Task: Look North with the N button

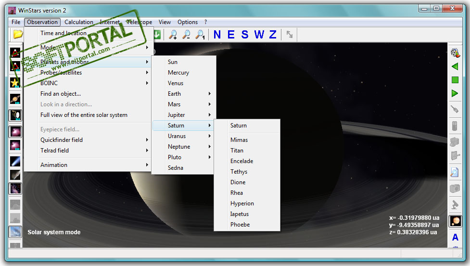Action: (217, 35)
